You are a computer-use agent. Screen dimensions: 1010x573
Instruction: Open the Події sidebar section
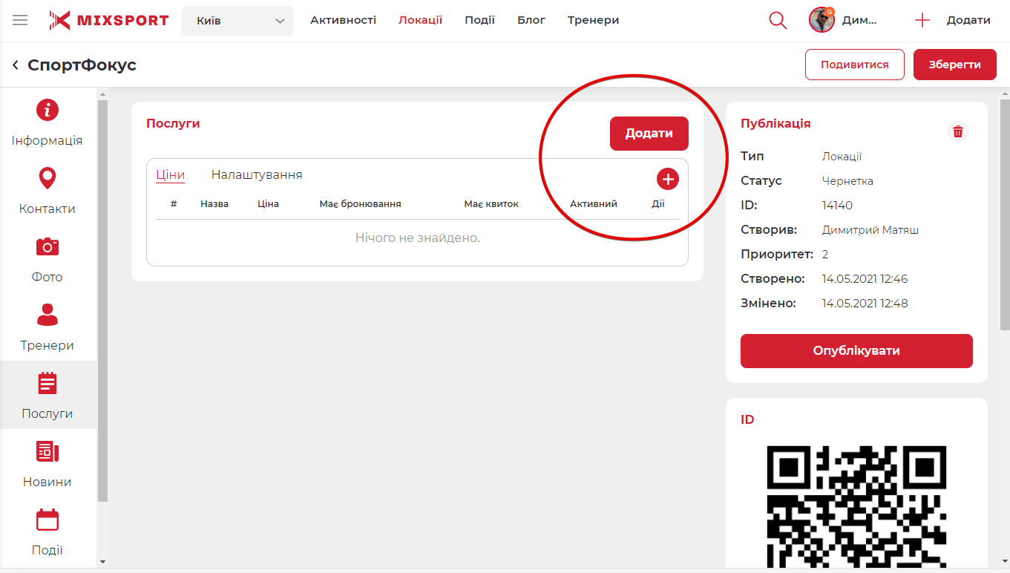47,532
